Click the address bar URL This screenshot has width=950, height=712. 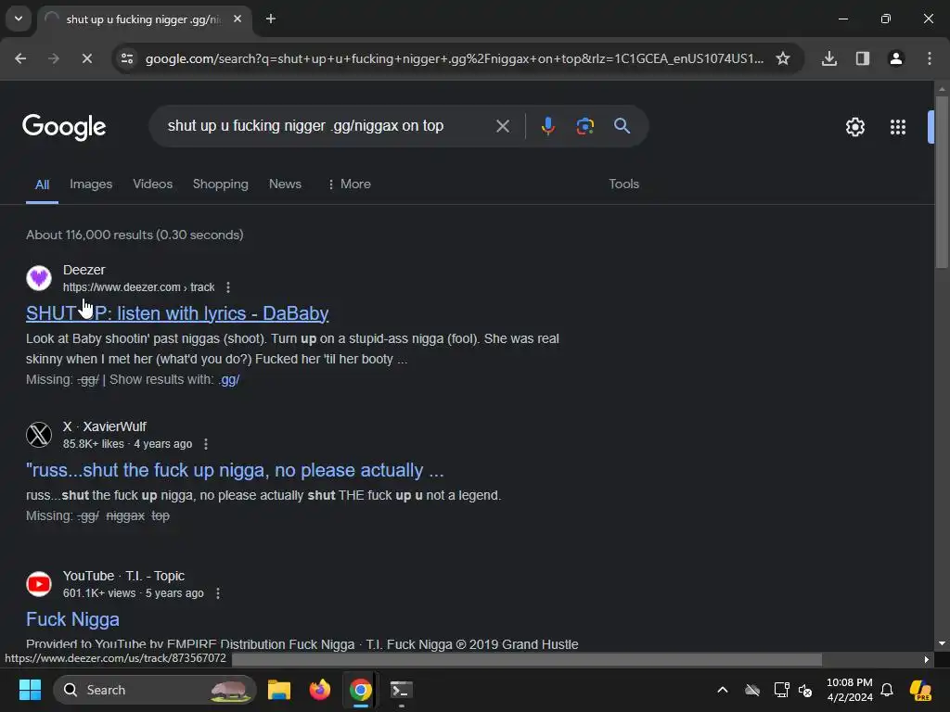coord(455,58)
